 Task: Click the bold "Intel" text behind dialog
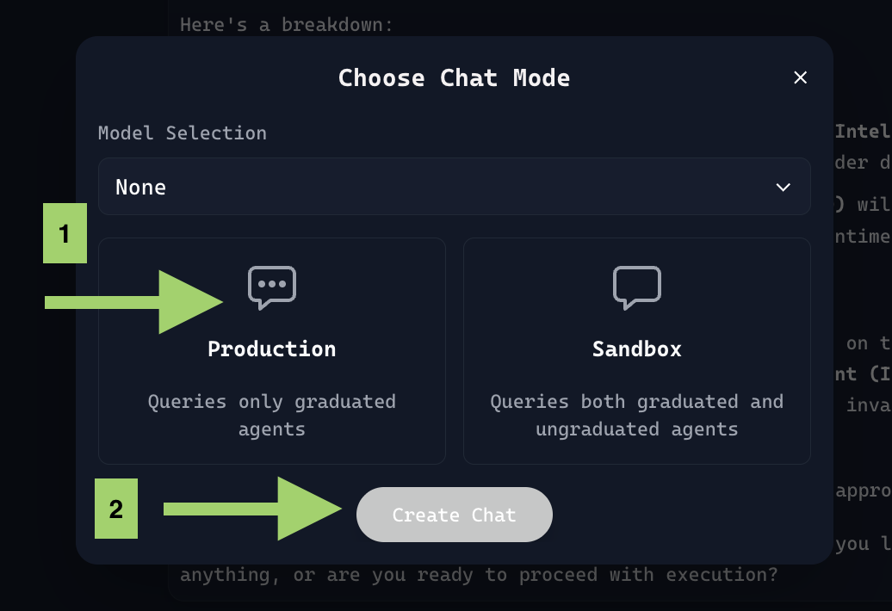click(863, 132)
